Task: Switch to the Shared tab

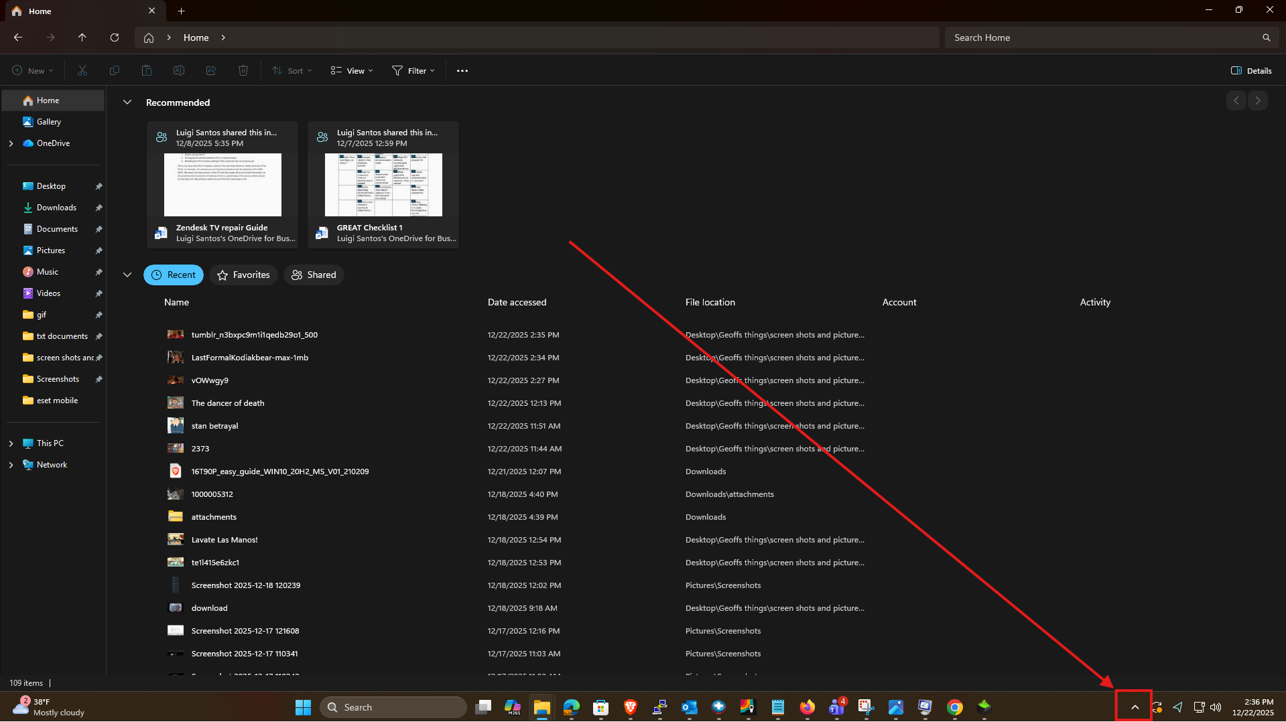Action: (314, 275)
